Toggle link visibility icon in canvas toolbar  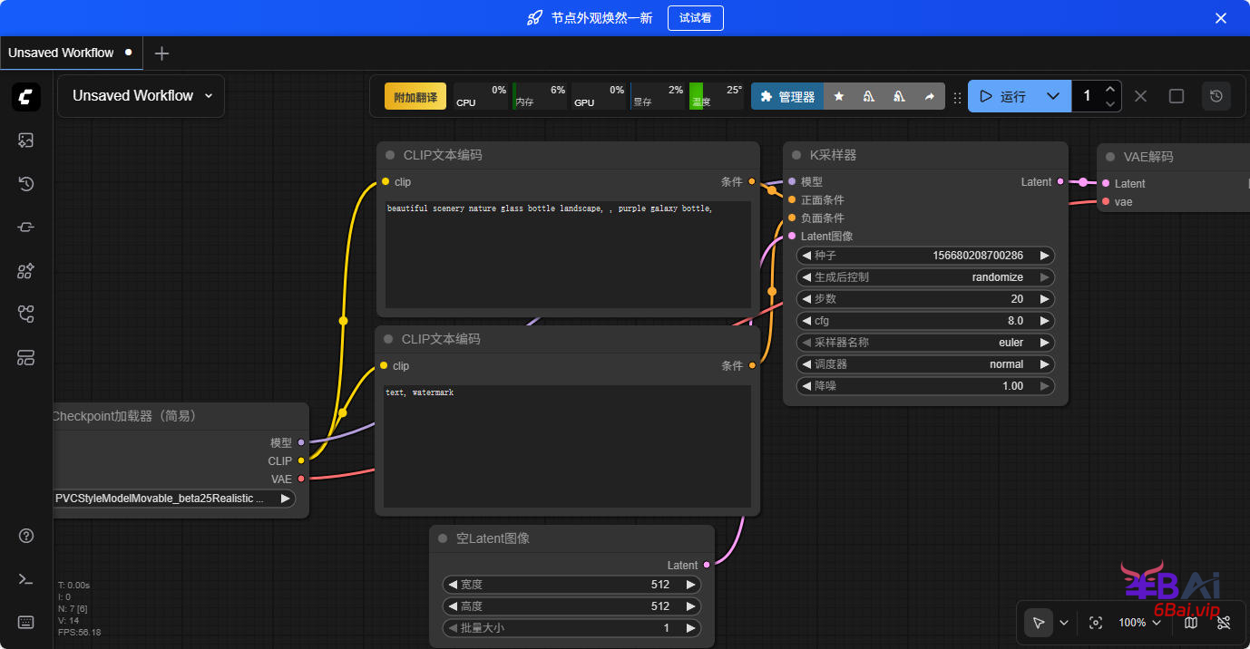point(1224,623)
